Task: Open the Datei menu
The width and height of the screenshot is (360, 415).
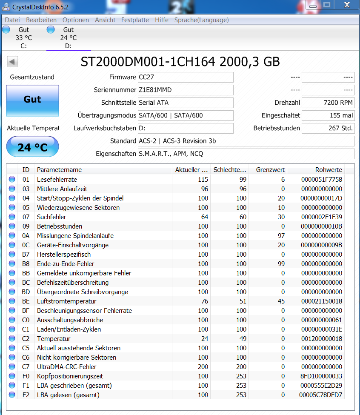Action: 12,20
